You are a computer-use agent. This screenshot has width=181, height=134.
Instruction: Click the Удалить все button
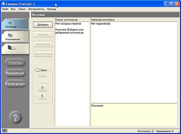point(43,44)
